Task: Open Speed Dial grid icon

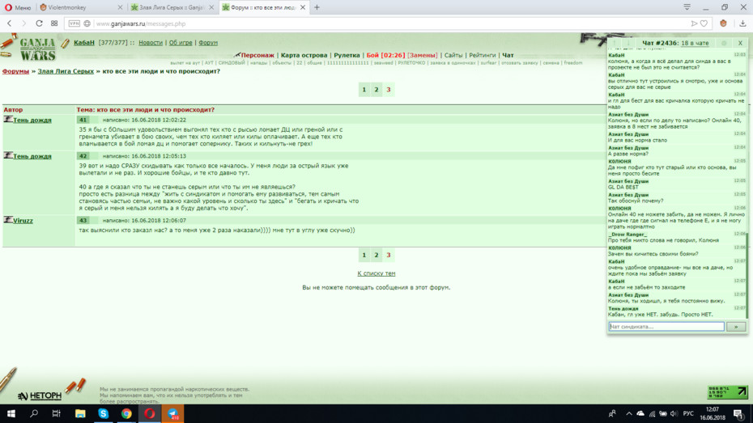Action: click(x=54, y=23)
